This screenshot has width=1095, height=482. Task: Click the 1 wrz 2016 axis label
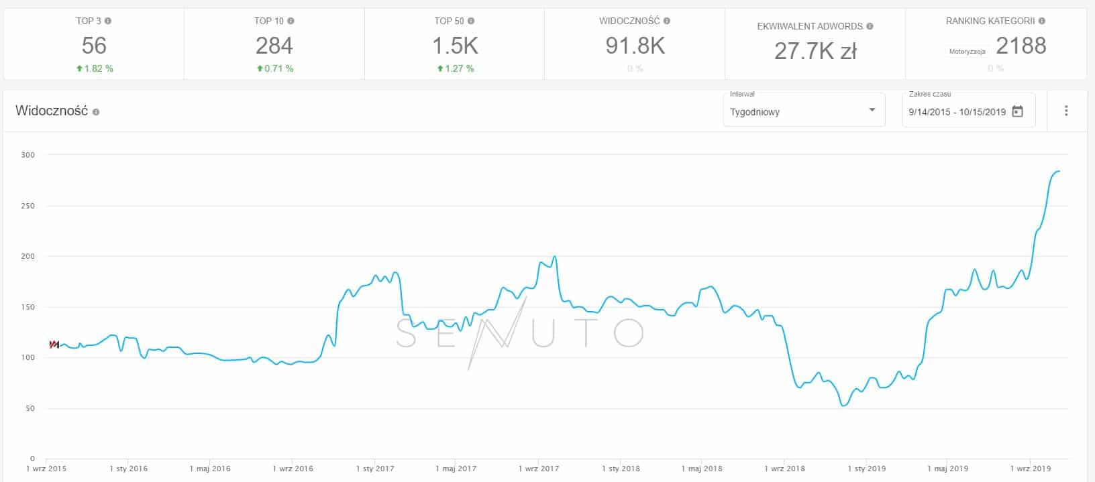coord(293,469)
